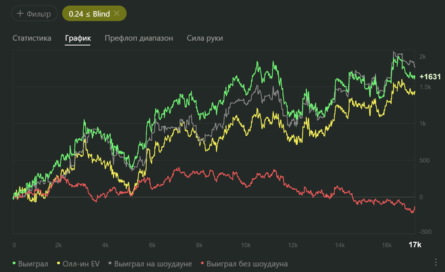This screenshot has width=445, height=272.
Task: Click the +1631 value label on chart
Action: 430,76
